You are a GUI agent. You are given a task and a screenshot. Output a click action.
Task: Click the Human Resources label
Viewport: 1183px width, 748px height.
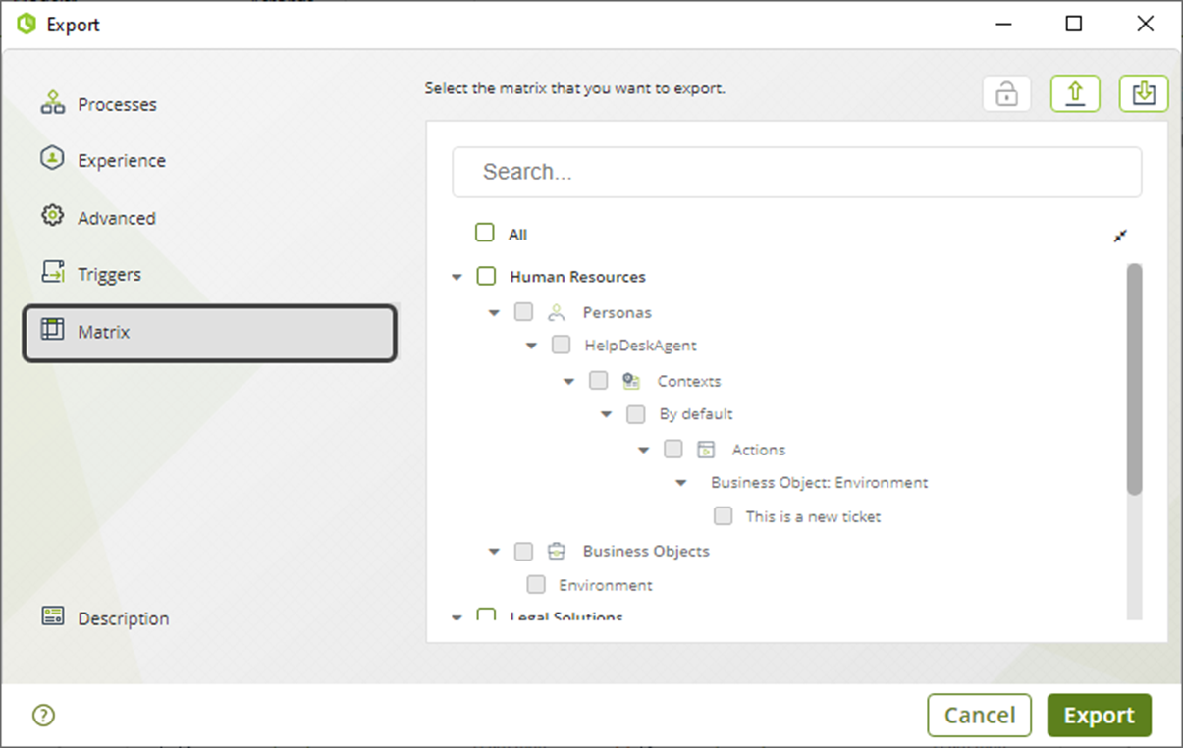coord(577,277)
